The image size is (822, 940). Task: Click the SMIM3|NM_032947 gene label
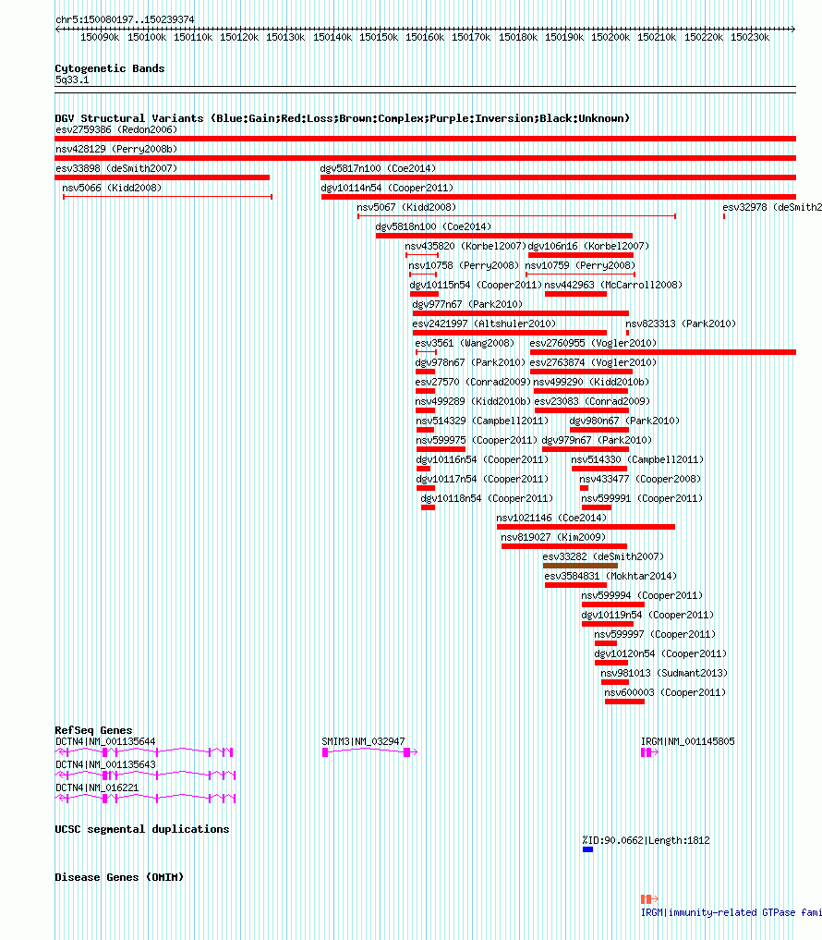tap(363, 741)
